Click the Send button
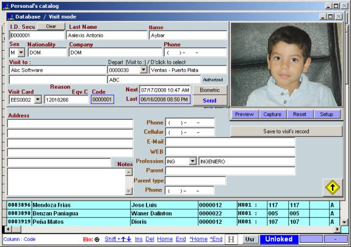 (210, 100)
